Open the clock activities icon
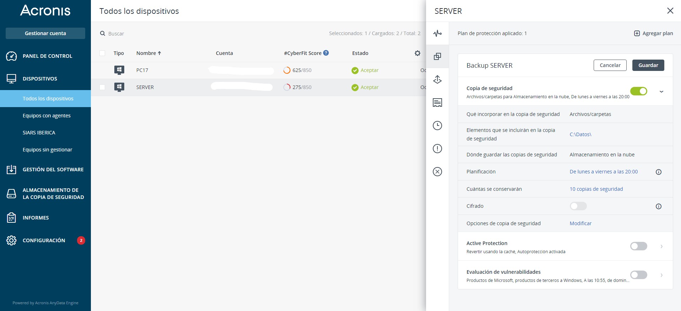The height and width of the screenshot is (311, 681). click(437, 126)
